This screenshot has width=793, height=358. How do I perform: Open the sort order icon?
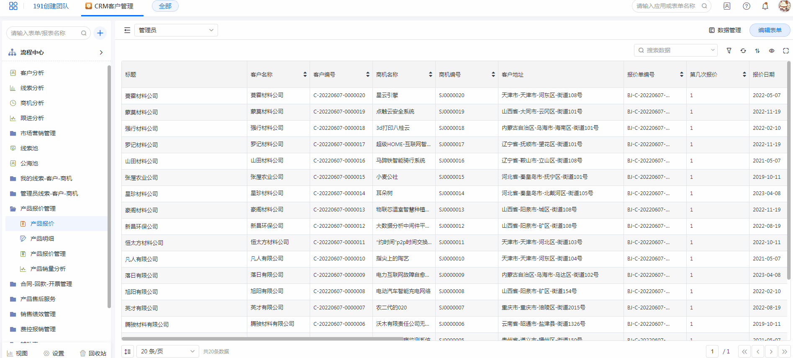click(x=757, y=51)
